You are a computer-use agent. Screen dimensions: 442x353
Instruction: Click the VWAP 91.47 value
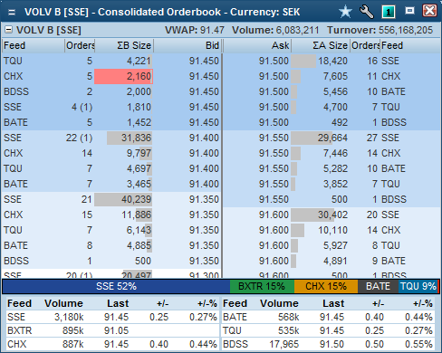(x=212, y=30)
